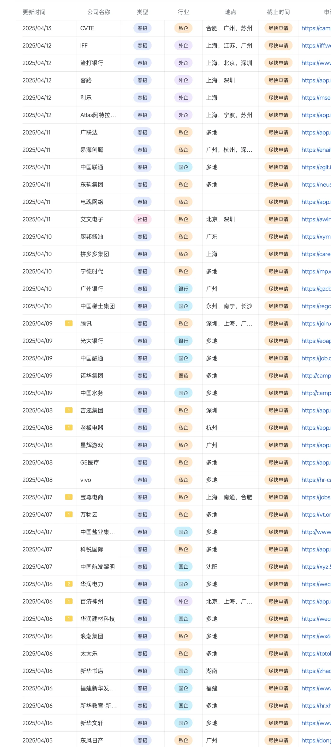Open the comment badge on the 吉迩集团 row
Viewport: 331px width, 747px height.
click(69, 410)
